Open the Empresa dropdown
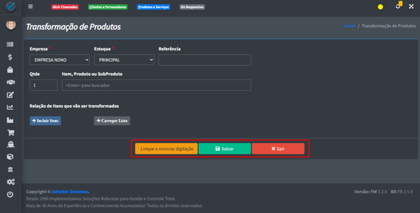This screenshot has width=420, height=213. (59, 60)
